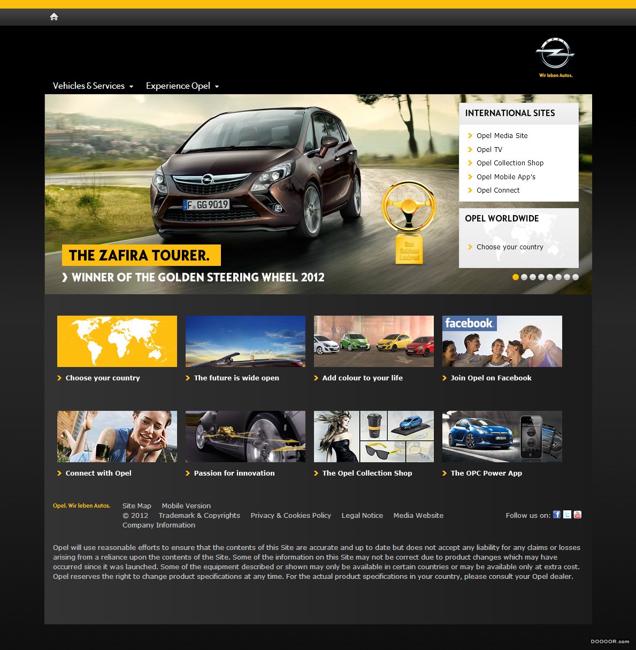
Task: Open Privacy & Cookies Policy link
Action: pyautogui.click(x=291, y=515)
